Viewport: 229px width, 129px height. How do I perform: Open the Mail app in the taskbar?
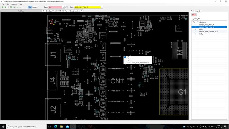click(x=67, y=126)
